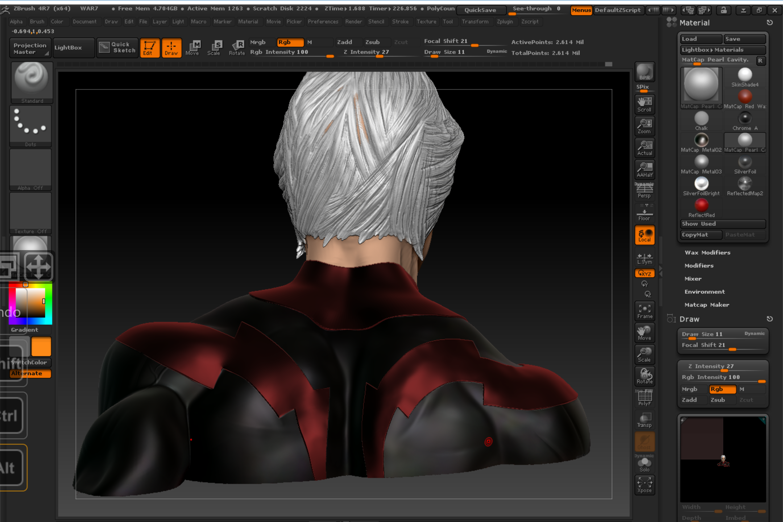Screen dimensions: 783x522
Task: Expand Matcap Maker section
Action: [x=707, y=305]
